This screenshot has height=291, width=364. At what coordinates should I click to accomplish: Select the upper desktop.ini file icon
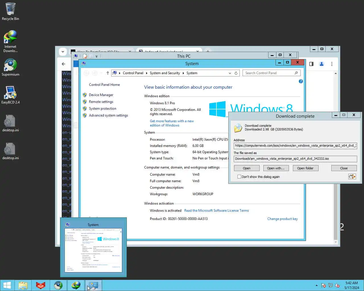[11, 123]
